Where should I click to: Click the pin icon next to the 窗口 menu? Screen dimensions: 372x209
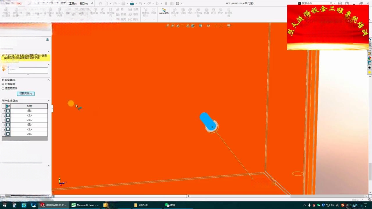click(x=92, y=3)
